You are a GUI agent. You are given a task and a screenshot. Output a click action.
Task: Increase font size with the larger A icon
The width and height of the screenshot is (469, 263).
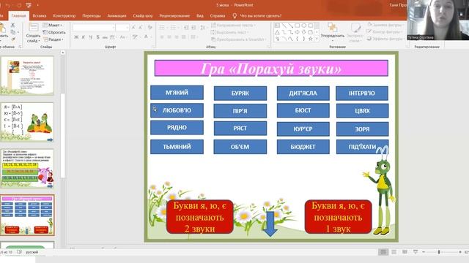coord(133,28)
